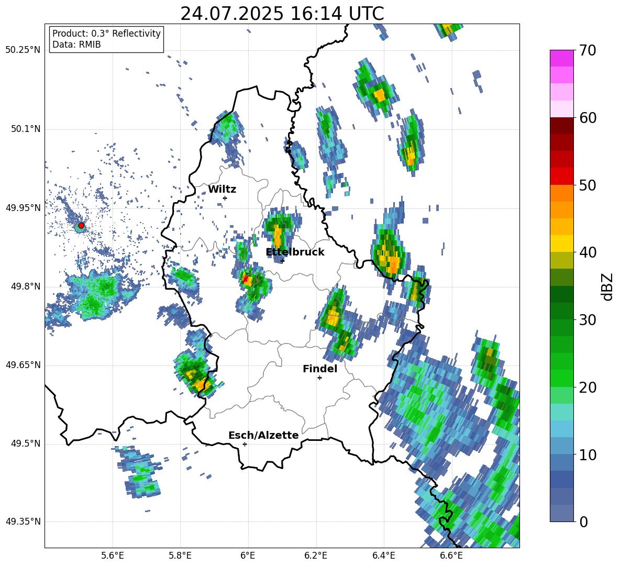Click the Findel location label

coord(320,369)
